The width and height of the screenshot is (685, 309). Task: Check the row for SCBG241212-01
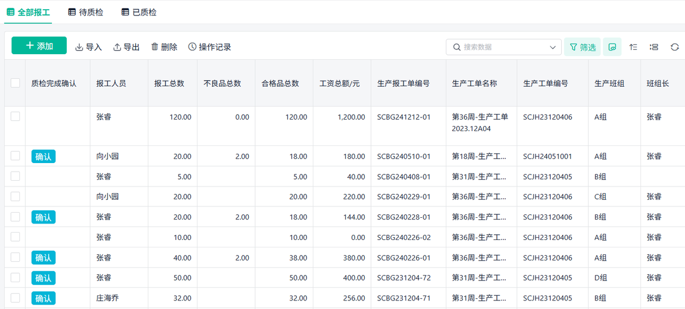(x=15, y=116)
